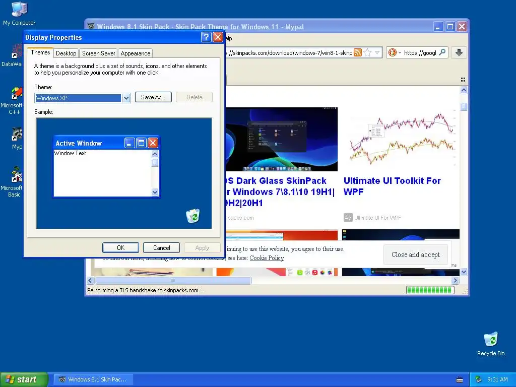The width and height of the screenshot is (516, 387).
Task: Click Cancel in Display Properties
Action: 162,248
